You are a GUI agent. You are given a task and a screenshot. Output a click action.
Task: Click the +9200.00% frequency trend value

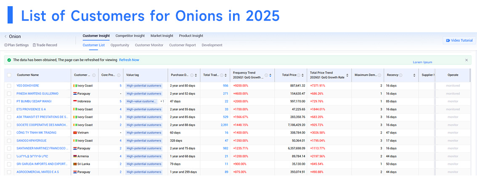coord(241,86)
